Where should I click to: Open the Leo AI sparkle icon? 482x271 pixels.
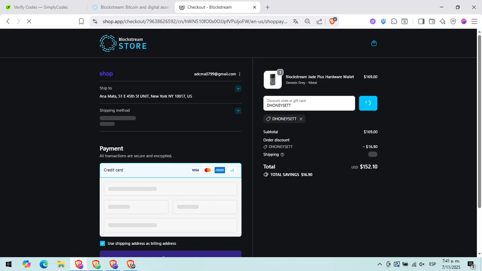(x=442, y=21)
